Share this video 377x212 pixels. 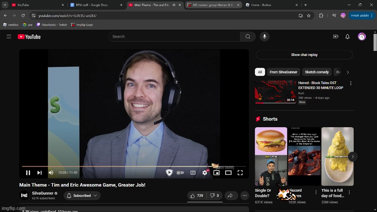click(230, 195)
